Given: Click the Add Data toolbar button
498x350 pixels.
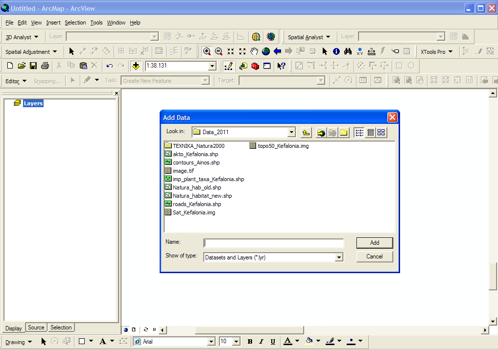Looking at the screenshot, I should [x=136, y=66].
